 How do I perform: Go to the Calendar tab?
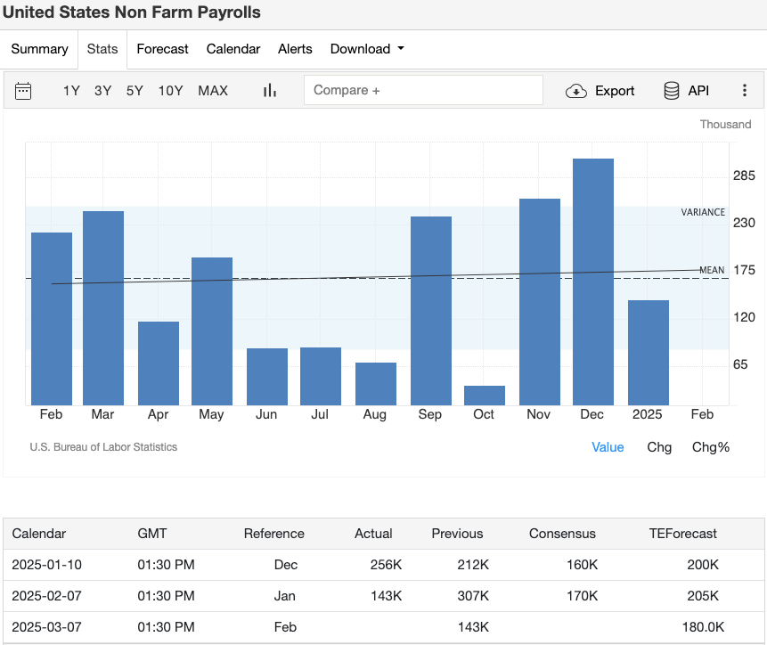point(233,49)
